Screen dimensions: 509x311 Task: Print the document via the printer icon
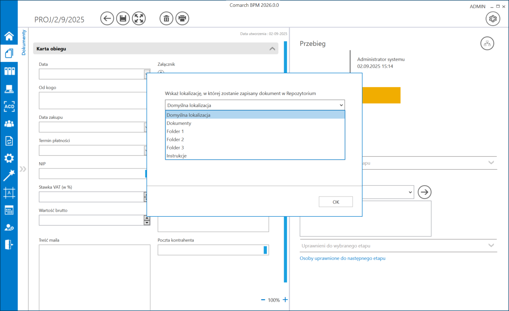(x=182, y=18)
